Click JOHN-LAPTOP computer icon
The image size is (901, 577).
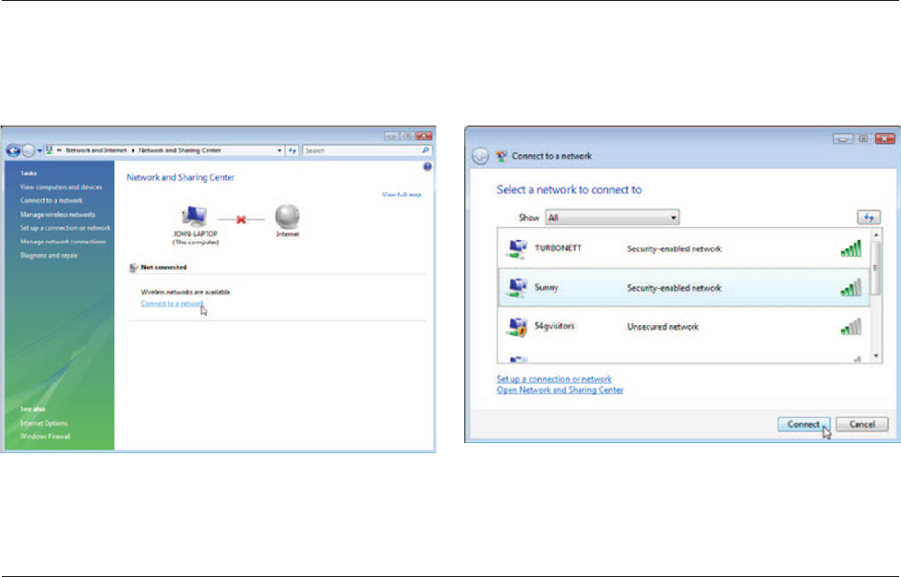(194, 216)
